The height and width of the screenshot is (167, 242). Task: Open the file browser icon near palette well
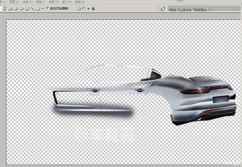162,8
